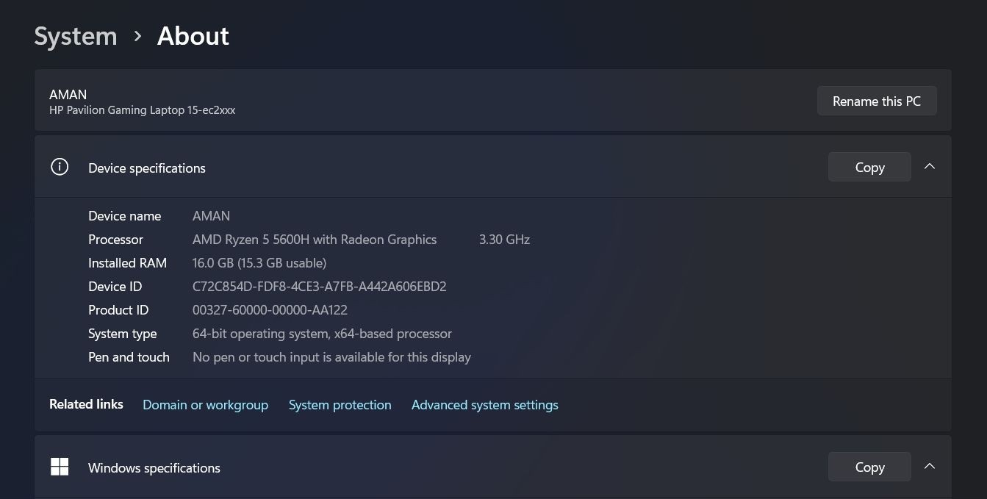Click the Pen and touch label

coord(129,357)
